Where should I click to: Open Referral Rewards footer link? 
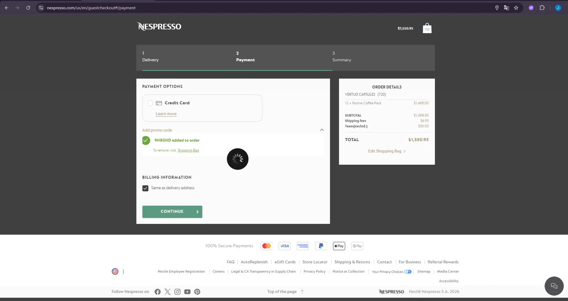pos(443,262)
